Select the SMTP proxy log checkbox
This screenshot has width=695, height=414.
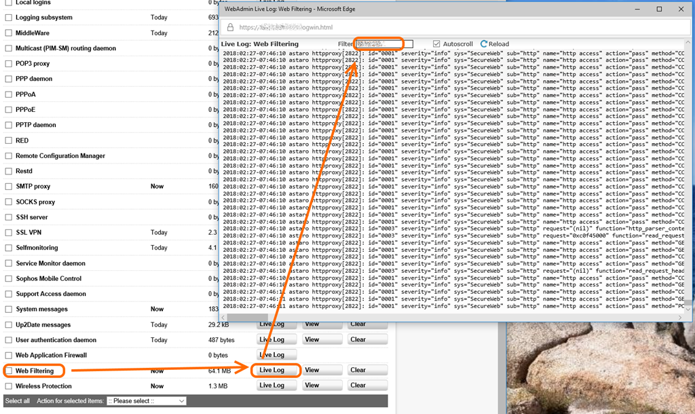pos(9,187)
